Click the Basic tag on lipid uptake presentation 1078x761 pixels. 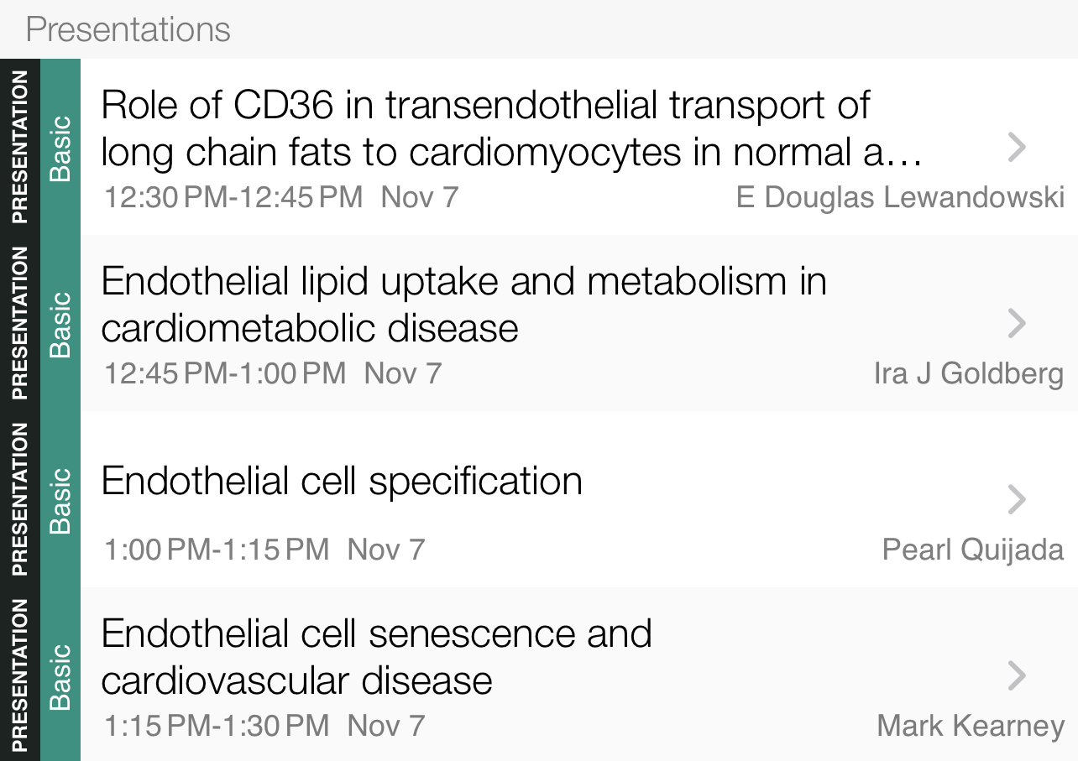[x=60, y=324]
